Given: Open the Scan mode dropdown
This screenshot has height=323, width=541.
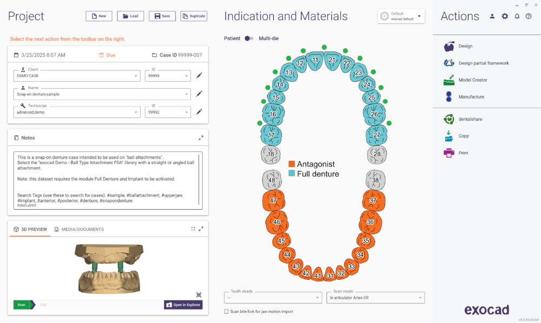Looking at the screenshot, I should (x=375, y=298).
